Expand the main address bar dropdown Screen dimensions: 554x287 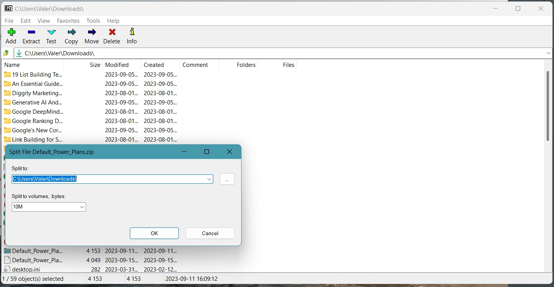click(548, 53)
